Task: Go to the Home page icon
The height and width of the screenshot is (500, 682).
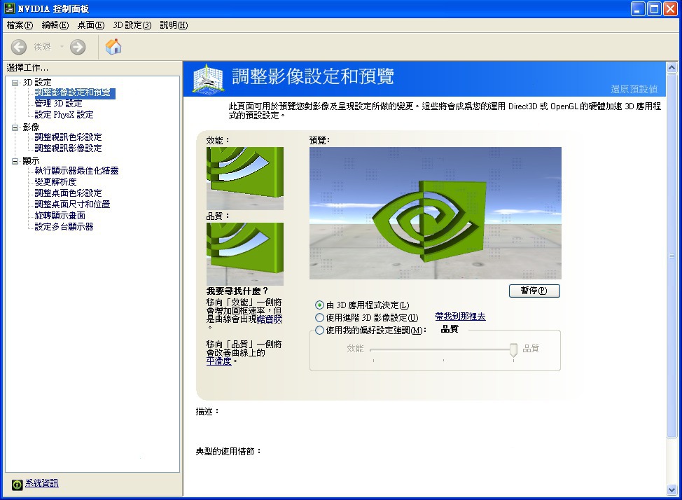Action: coord(113,46)
